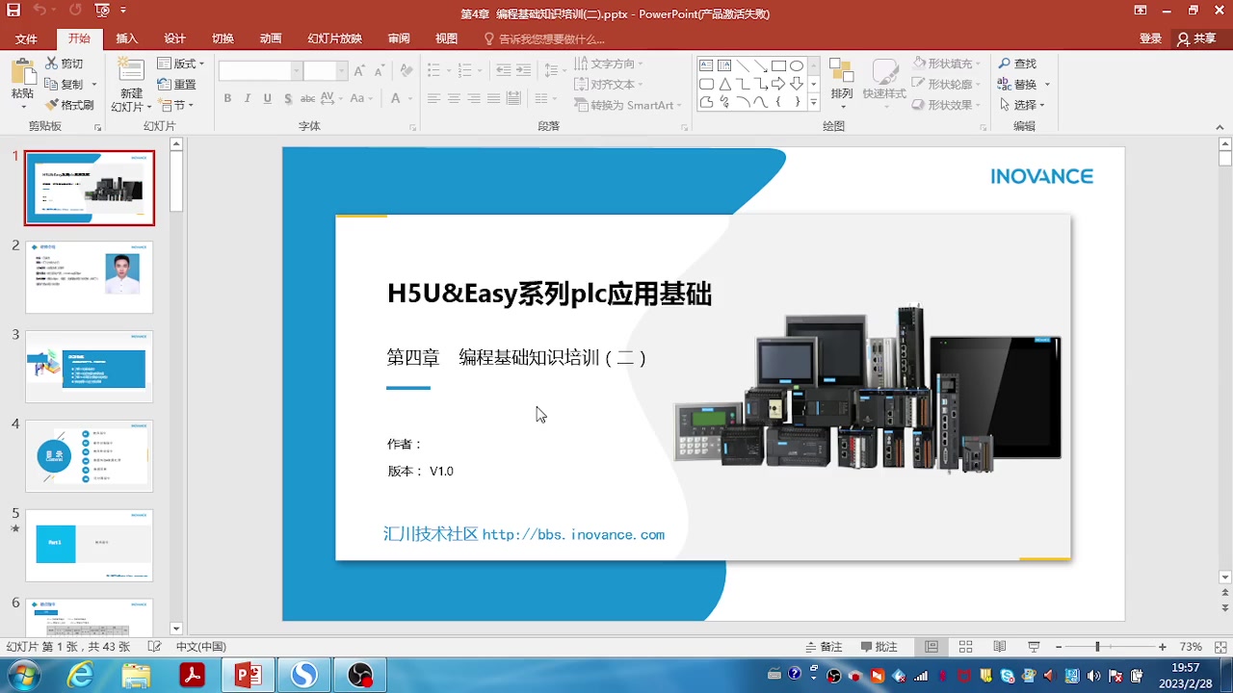Image resolution: width=1233 pixels, height=693 pixels.
Task: Switch to Slide Sorter view icon
Action: 965,647
